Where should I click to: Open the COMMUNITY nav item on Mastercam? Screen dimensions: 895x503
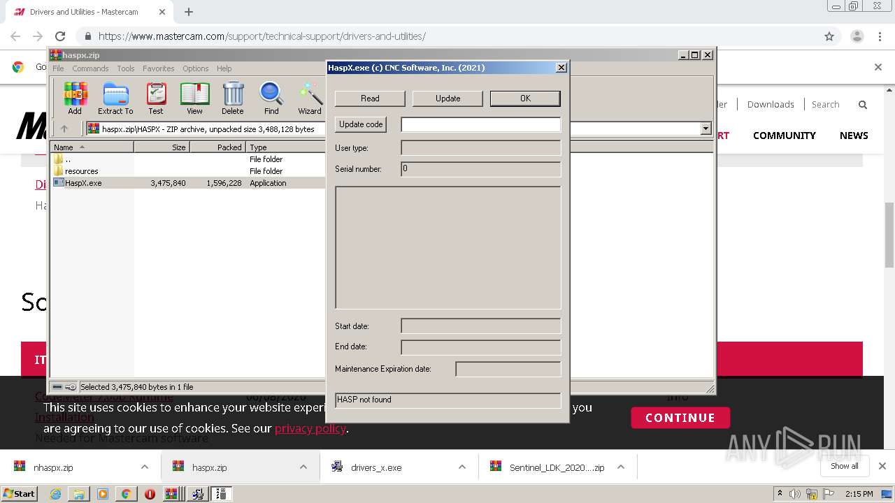coord(784,136)
